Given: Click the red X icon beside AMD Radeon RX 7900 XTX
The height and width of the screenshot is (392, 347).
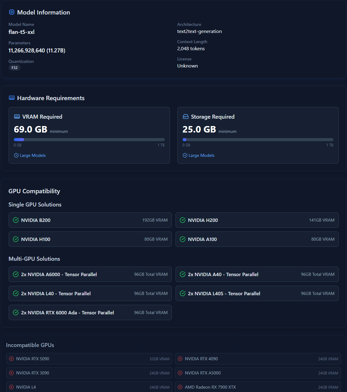Looking at the screenshot, I should tap(180, 387).
